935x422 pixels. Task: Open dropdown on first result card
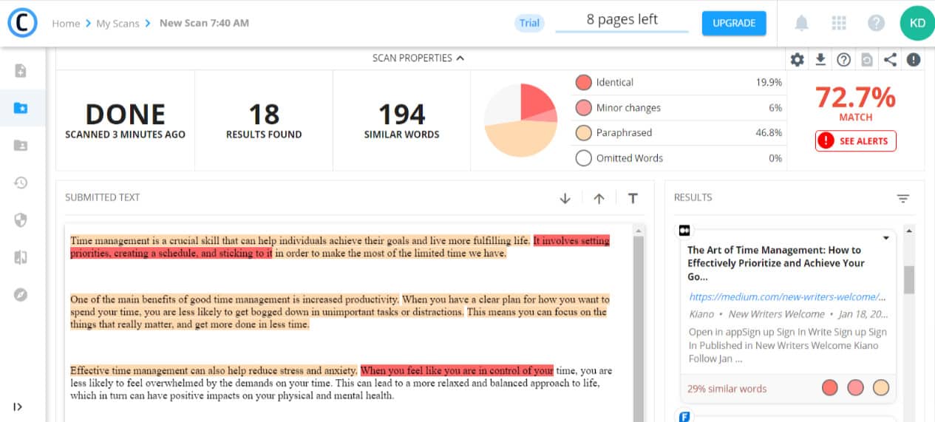pyautogui.click(x=886, y=238)
